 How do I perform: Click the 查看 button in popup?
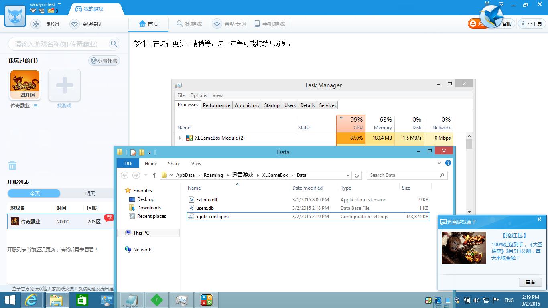click(x=530, y=282)
